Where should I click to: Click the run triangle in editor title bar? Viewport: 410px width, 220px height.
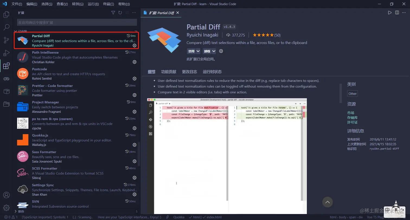click(390, 12)
